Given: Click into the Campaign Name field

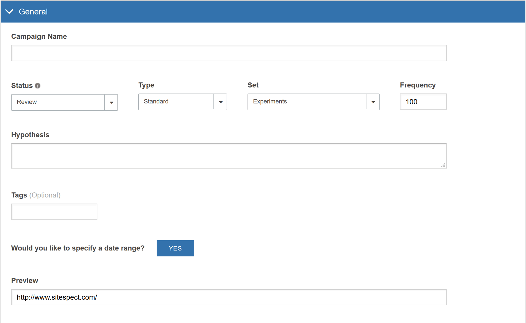Looking at the screenshot, I should click(229, 53).
